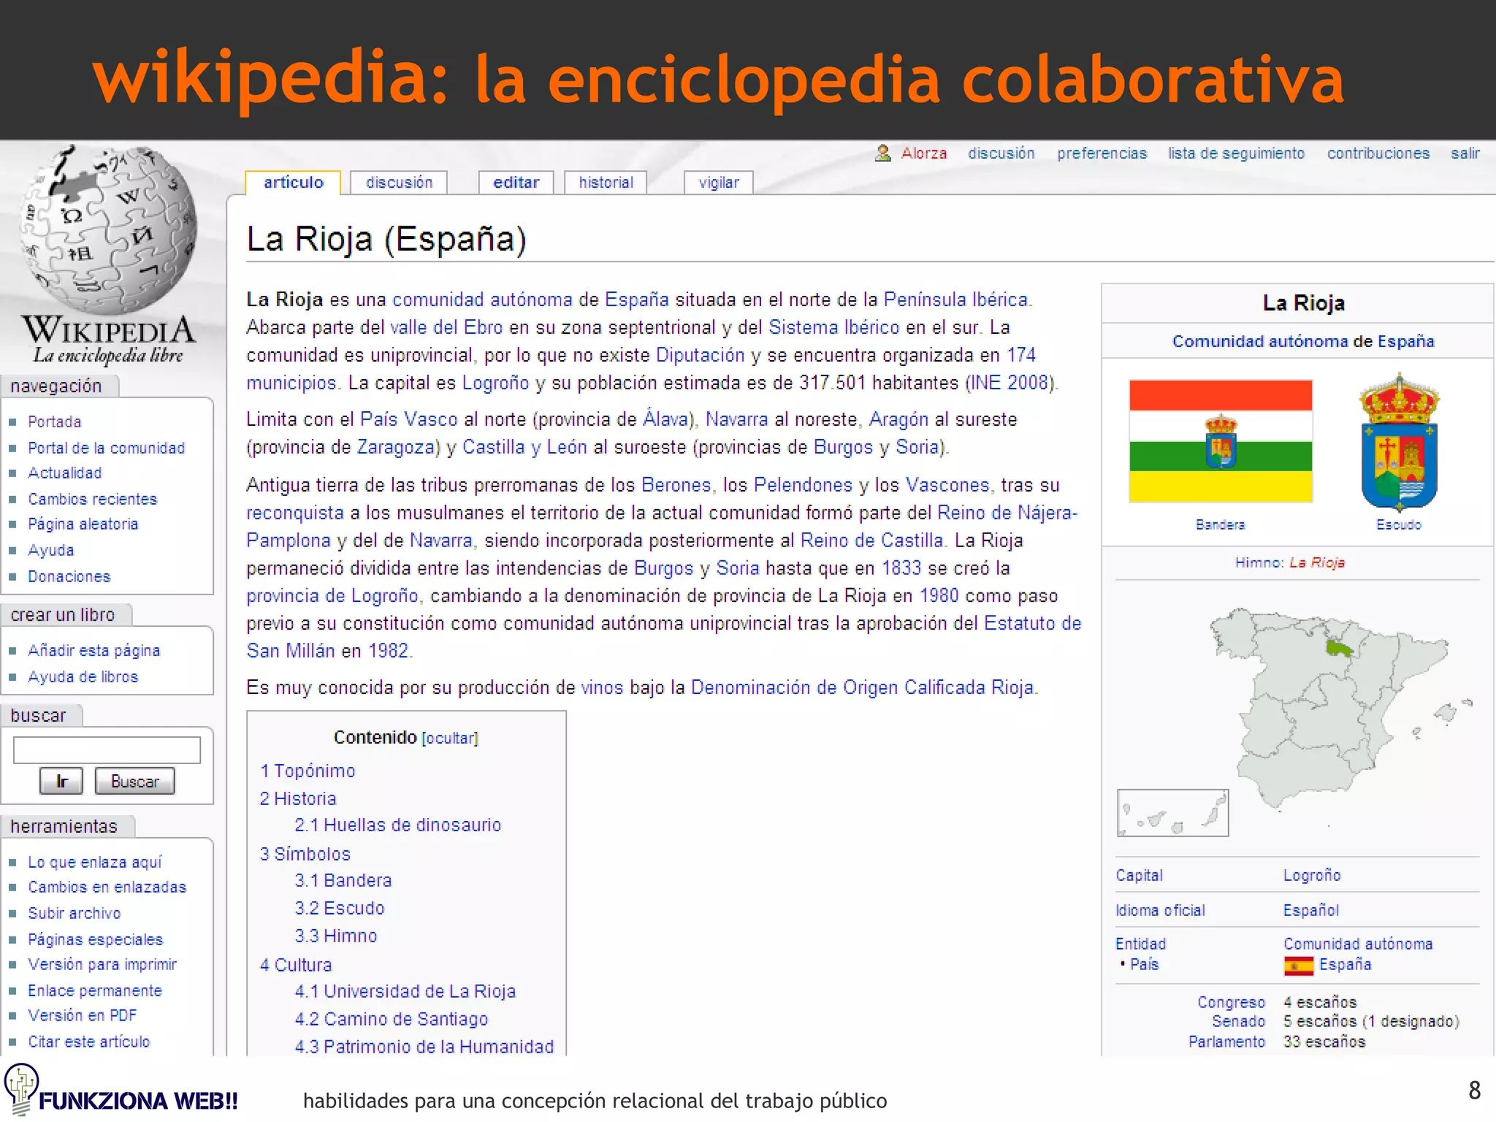The height and width of the screenshot is (1122, 1496).
Task: Open the comunidad autónoma link in intro
Action: point(482,299)
